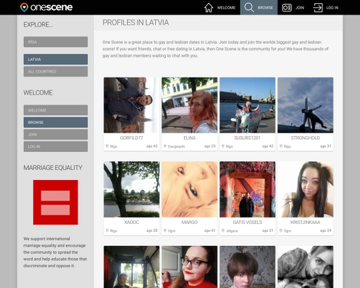Click the KRISTJINKAAA username link
Screen dimensions: 360x288
(x=305, y=222)
